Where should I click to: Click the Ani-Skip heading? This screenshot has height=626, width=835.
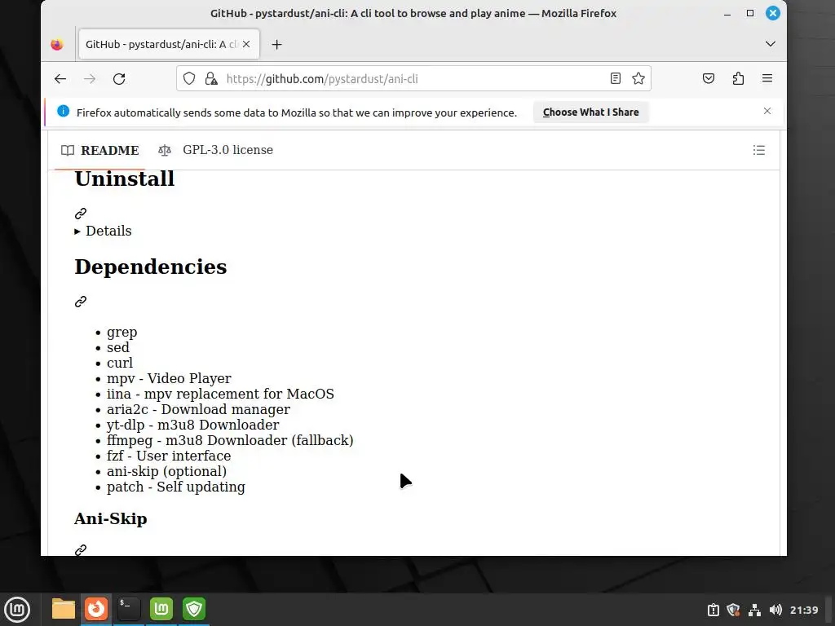pos(111,518)
